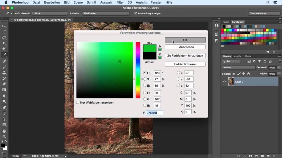Select the Crop tool
The width and height of the screenshot is (282, 158).
4,49
